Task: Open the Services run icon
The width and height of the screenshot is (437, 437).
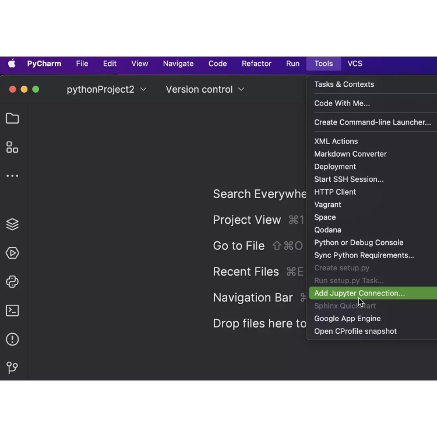Action: 12,253
